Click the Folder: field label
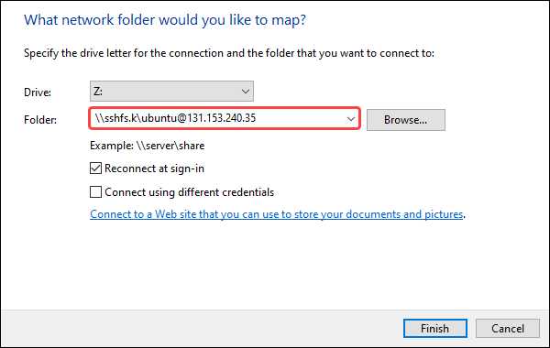 40,120
